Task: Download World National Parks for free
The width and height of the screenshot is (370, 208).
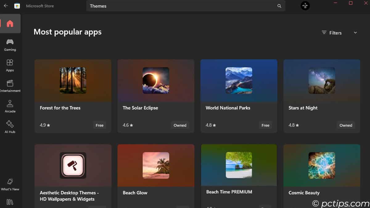Action: click(x=265, y=125)
